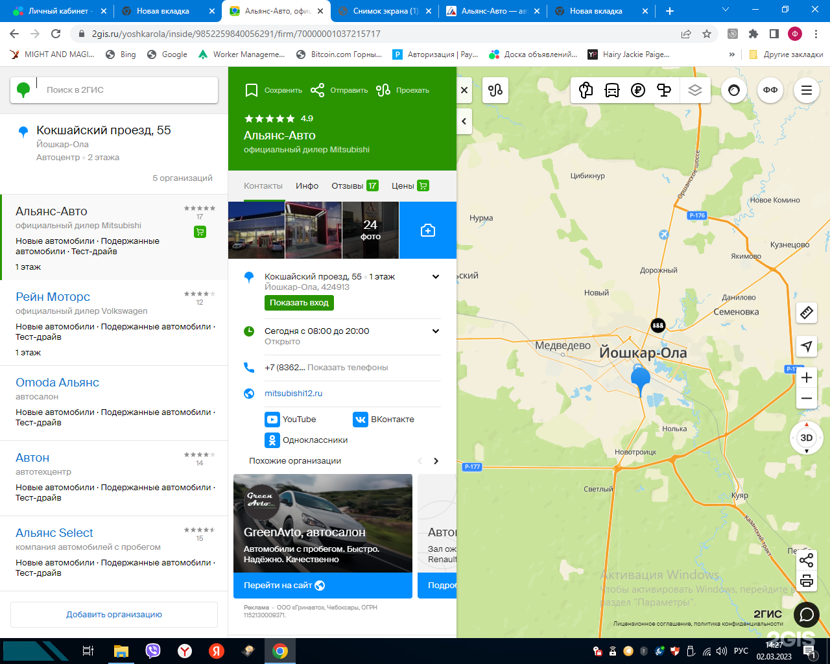This screenshot has height=664, width=830.
Task: Switch to the Контакты tab
Action: point(263,185)
